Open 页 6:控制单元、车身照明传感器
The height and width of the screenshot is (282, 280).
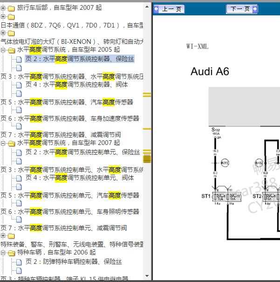[70, 212]
